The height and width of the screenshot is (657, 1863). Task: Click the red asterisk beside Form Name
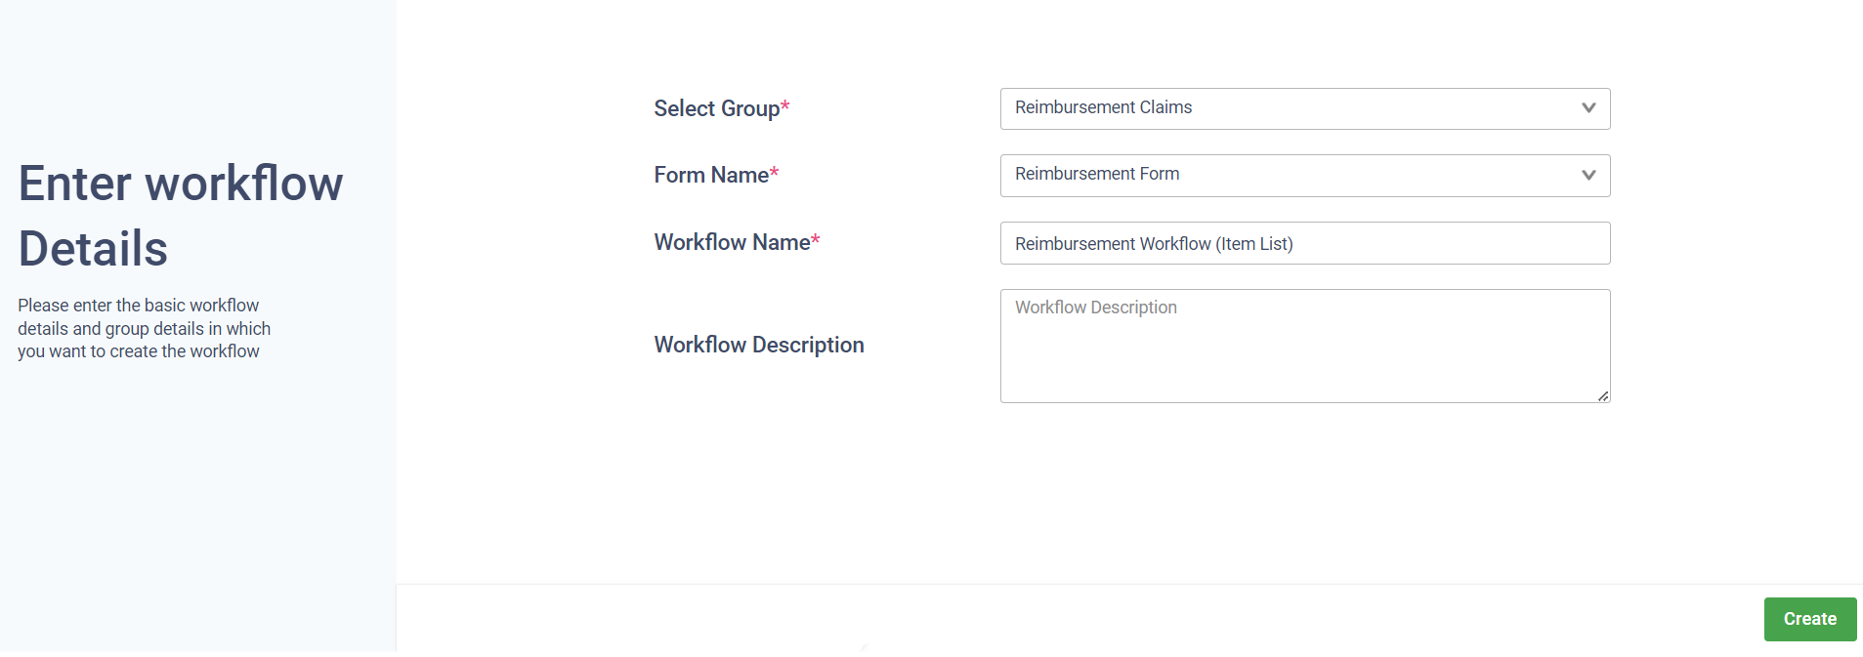tap(775, 173)
